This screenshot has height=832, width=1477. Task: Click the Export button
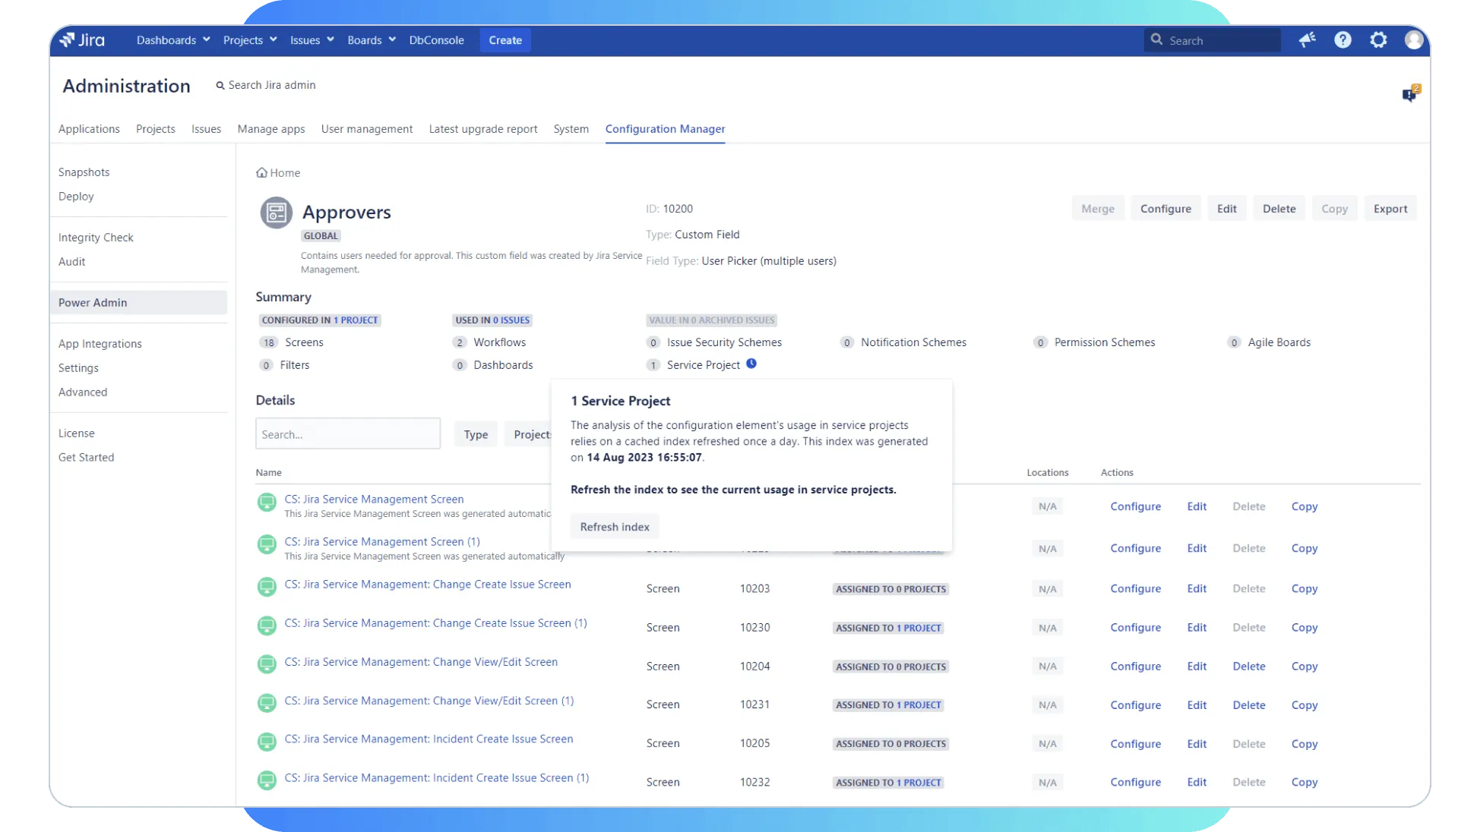[1390, 209]
